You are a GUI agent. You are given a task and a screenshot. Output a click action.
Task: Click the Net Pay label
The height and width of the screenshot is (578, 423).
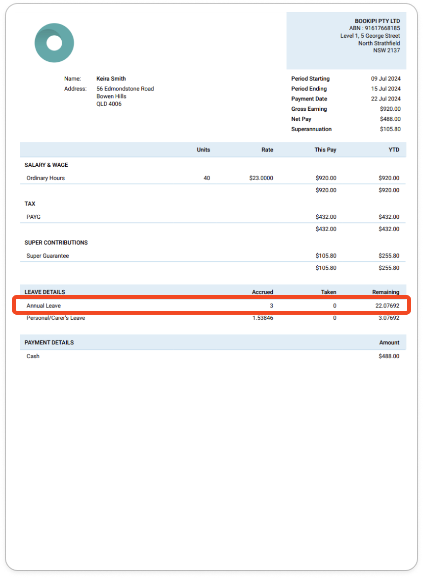tap(301, 119)
